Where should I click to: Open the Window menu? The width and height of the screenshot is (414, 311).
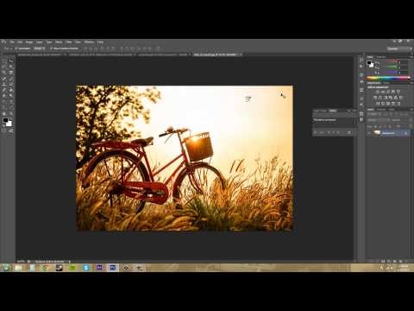(x=89, y=42)
